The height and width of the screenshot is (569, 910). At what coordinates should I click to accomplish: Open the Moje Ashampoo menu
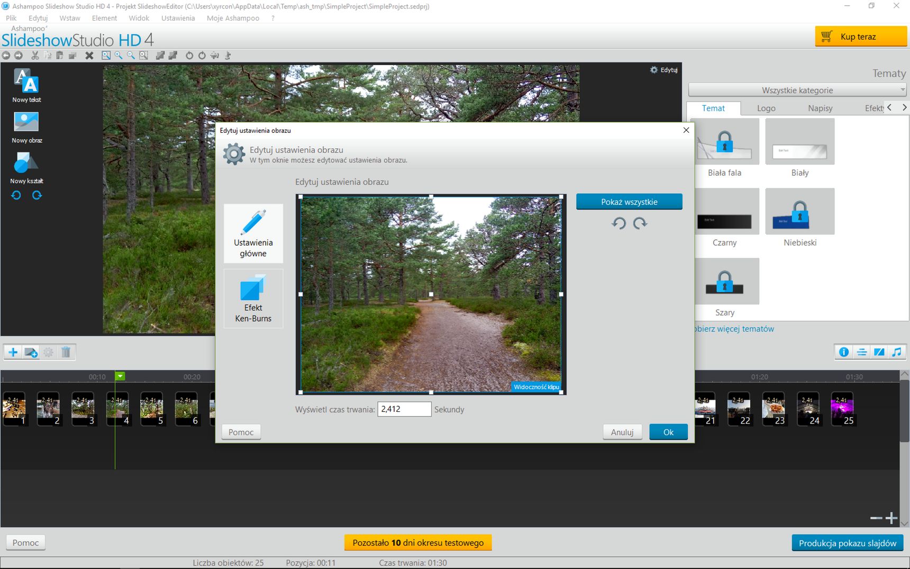[x=233, y=18]
